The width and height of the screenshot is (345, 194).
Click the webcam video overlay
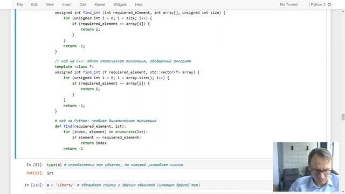point(306,167)
